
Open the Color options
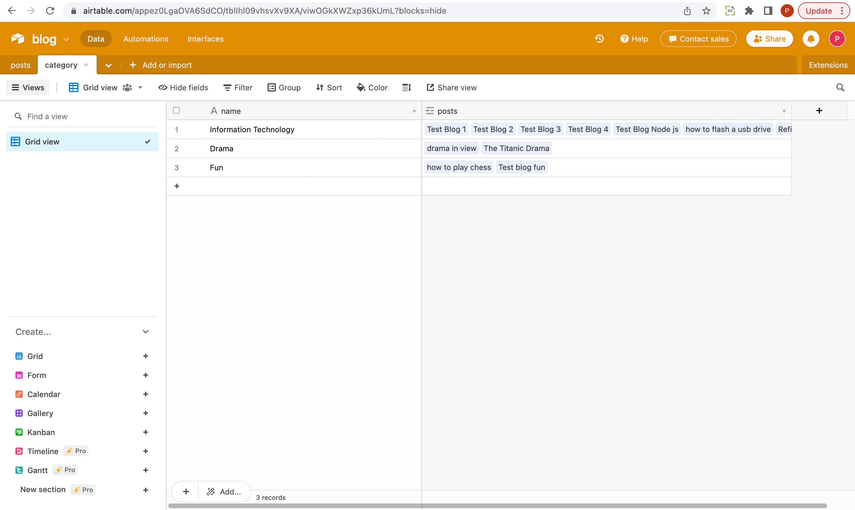[372, 88]
